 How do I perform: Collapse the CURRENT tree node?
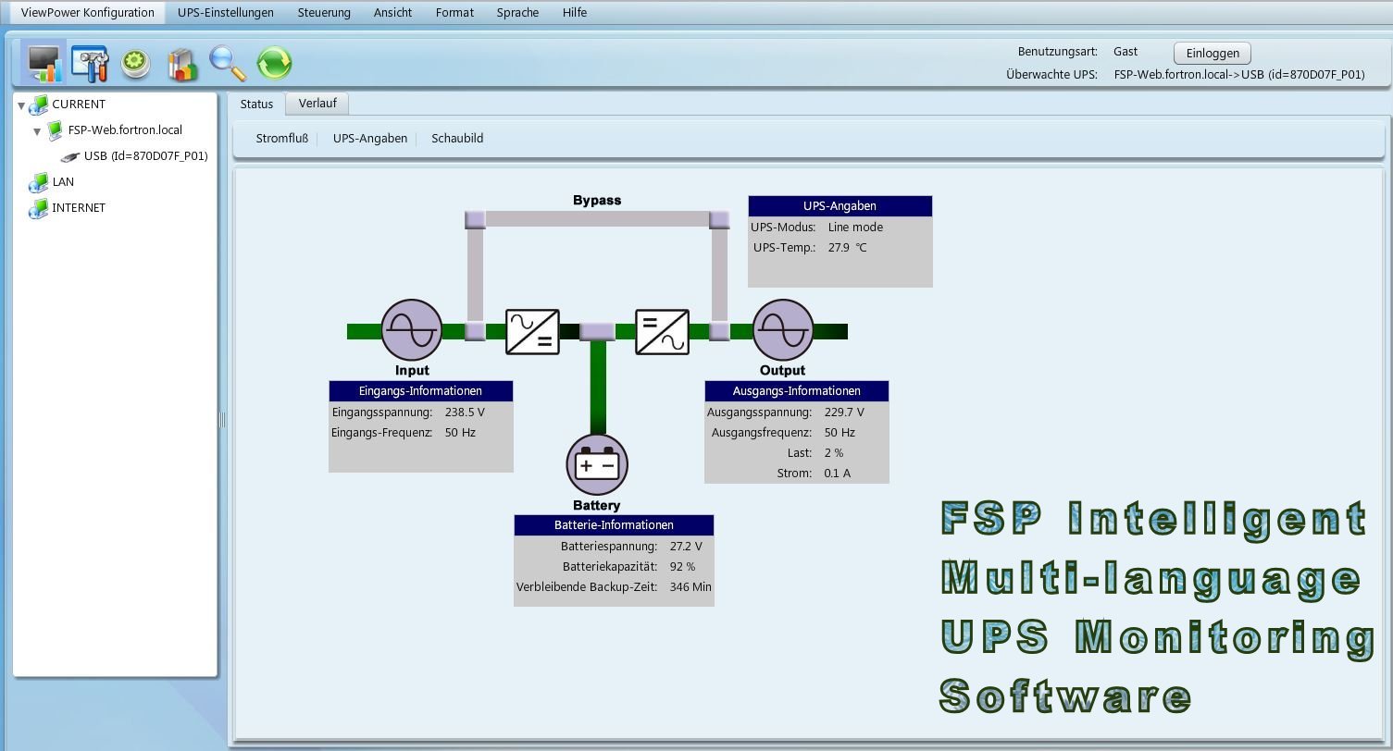[x=21, y=105]
